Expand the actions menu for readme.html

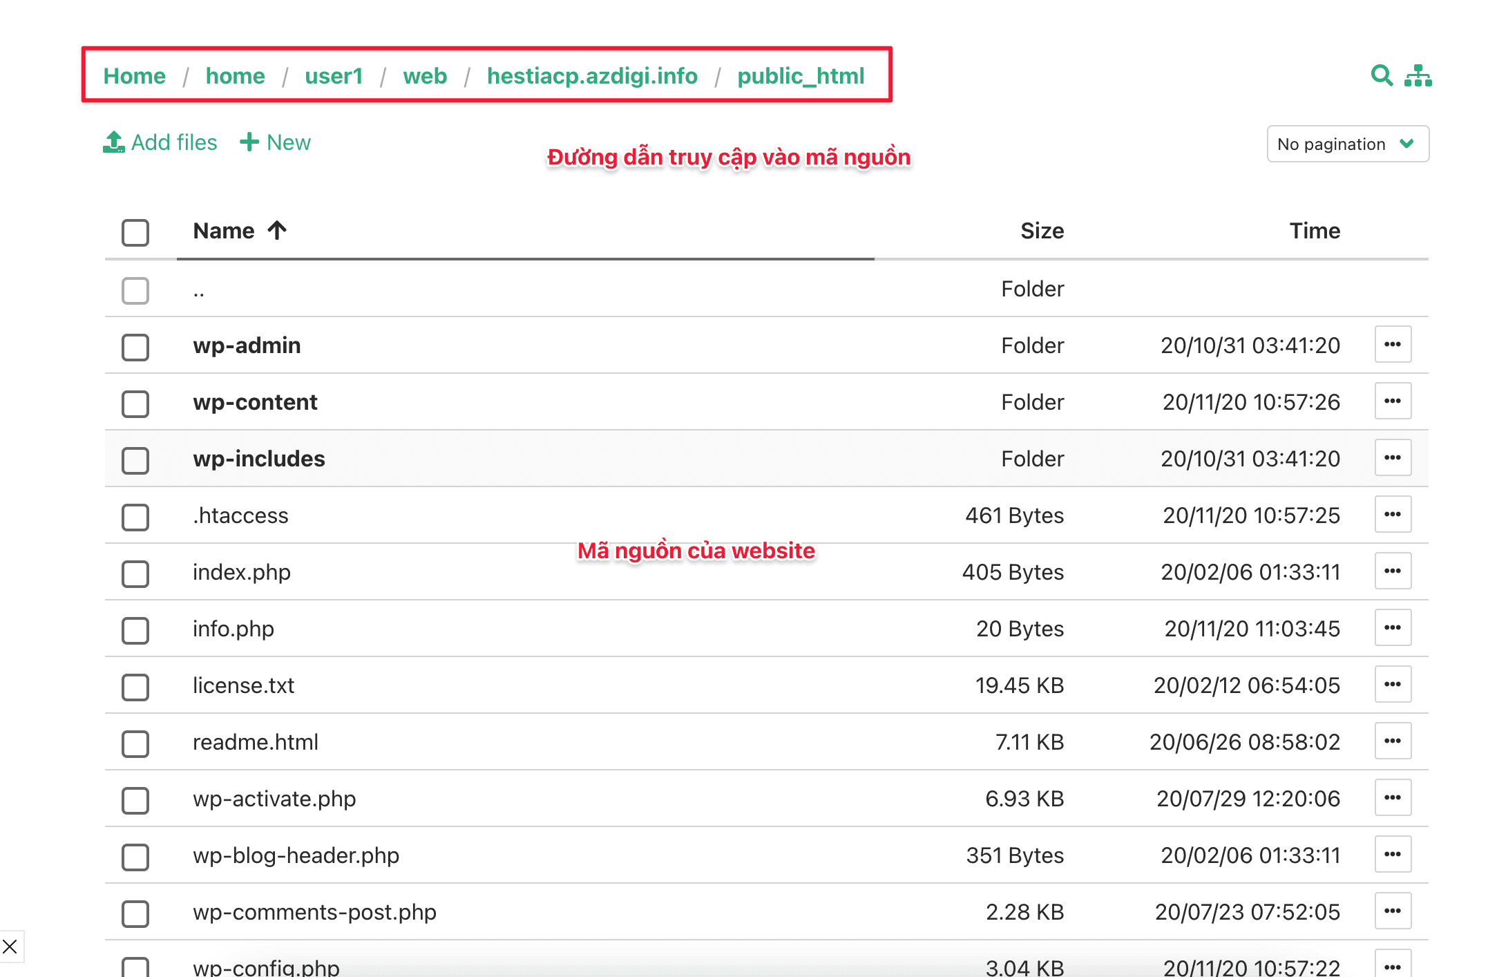(x=1393, y=741)
